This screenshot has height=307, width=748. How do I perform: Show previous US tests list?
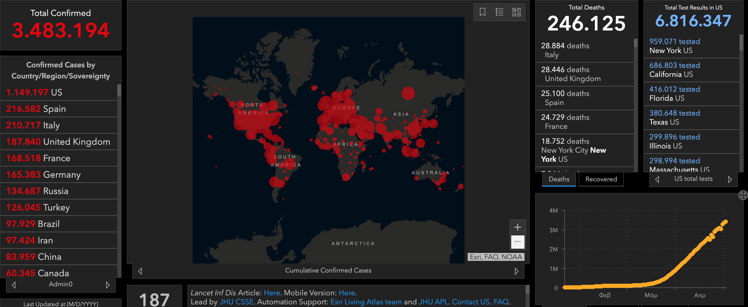657,179
